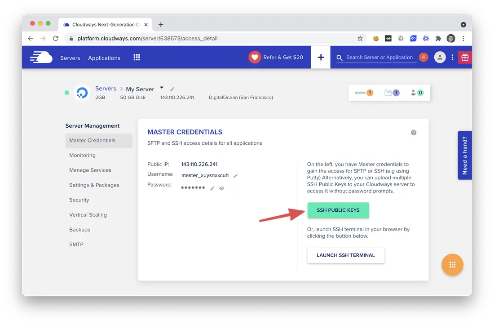Edit the master username pencil icon
494x325 pixels.
[x=236, y=176]
